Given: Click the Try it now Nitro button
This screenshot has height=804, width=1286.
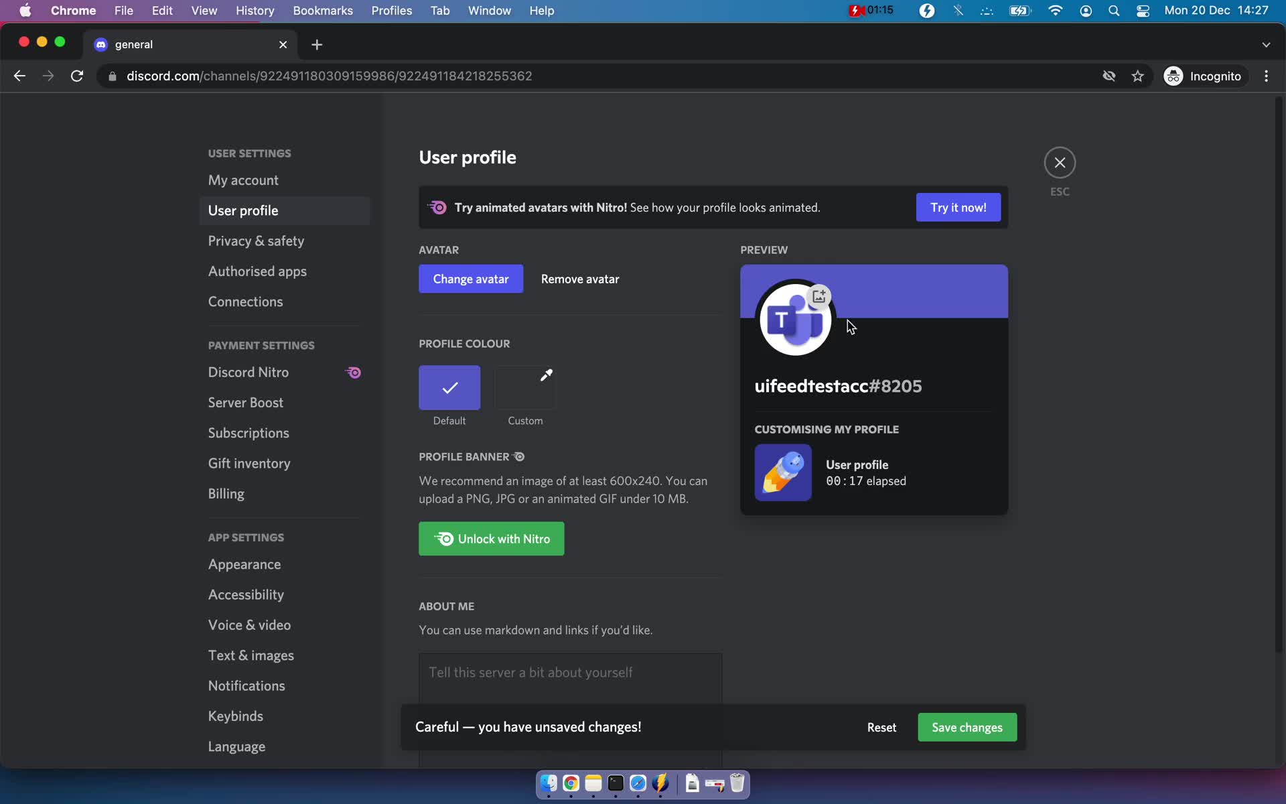Looking at the screenshot, I should (x=958, y=206).
